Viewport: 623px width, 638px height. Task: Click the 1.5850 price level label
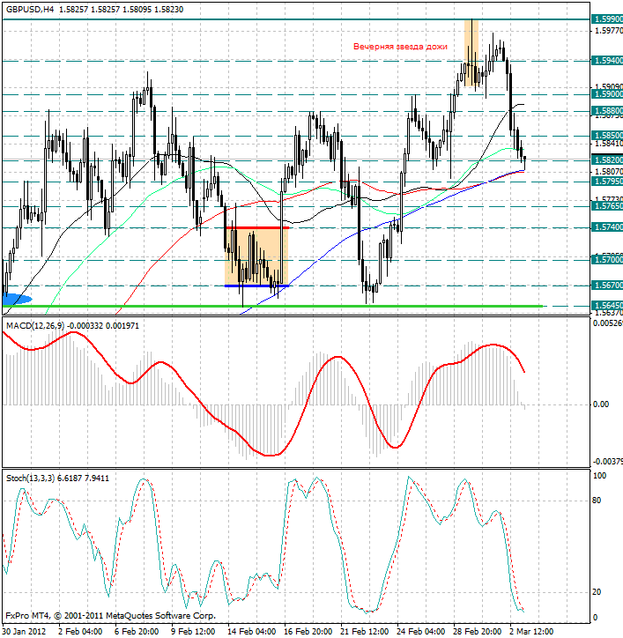[607, 135]
